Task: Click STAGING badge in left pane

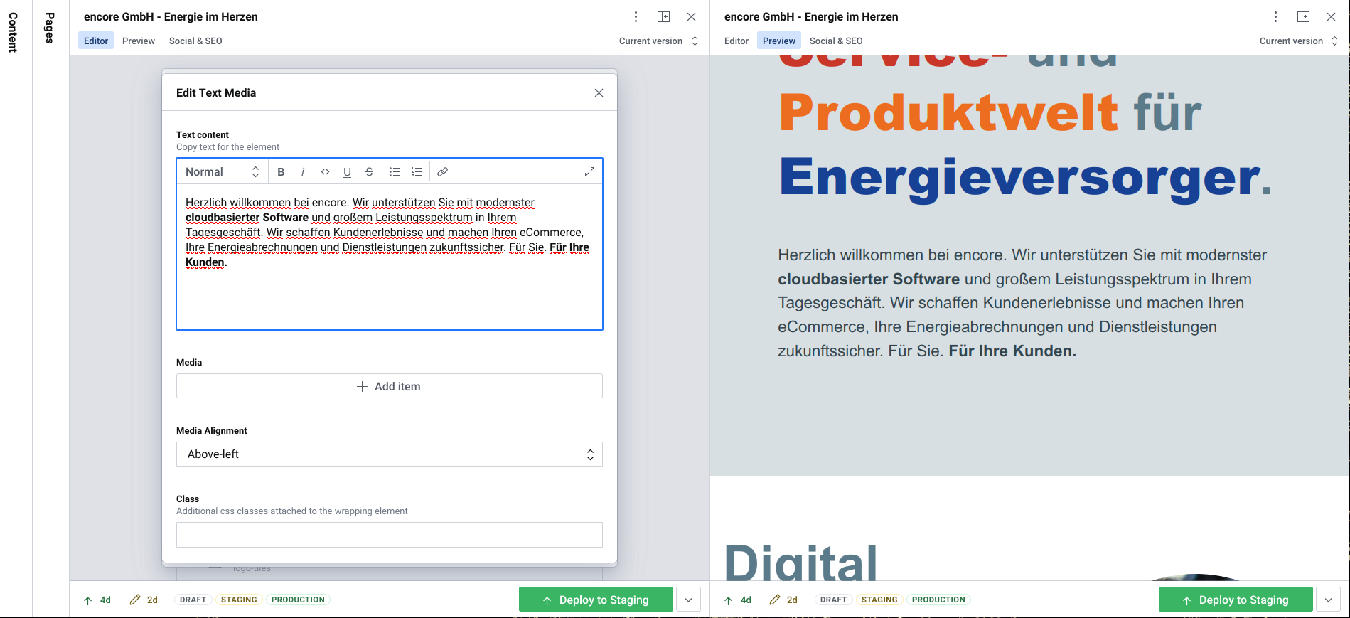Action: 239,600
